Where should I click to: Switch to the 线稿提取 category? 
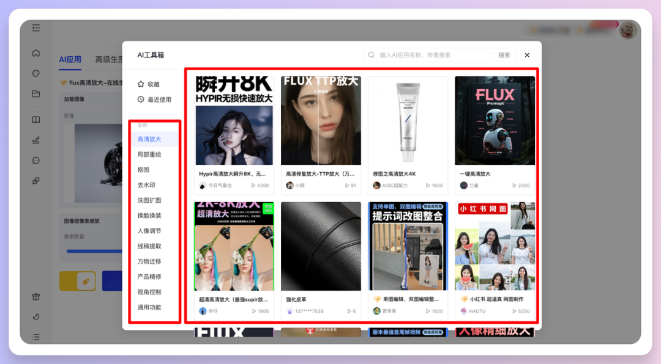tap(149, 246)
